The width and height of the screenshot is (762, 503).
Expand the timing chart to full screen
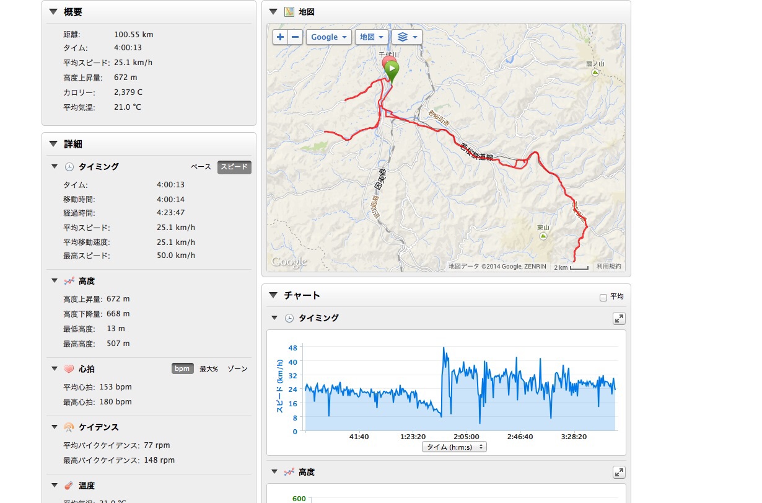pos(619,318)
